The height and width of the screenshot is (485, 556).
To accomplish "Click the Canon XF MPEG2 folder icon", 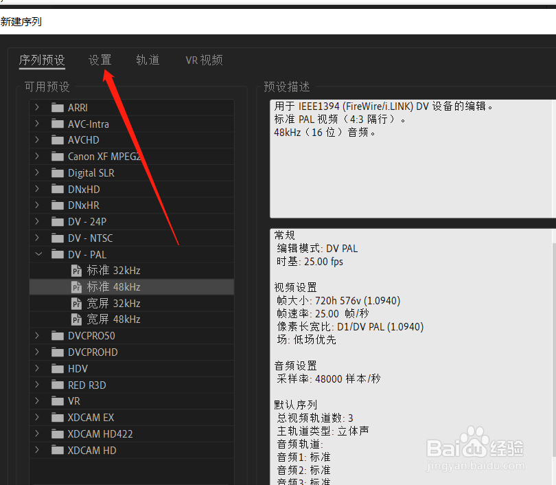I will [58, 157].
